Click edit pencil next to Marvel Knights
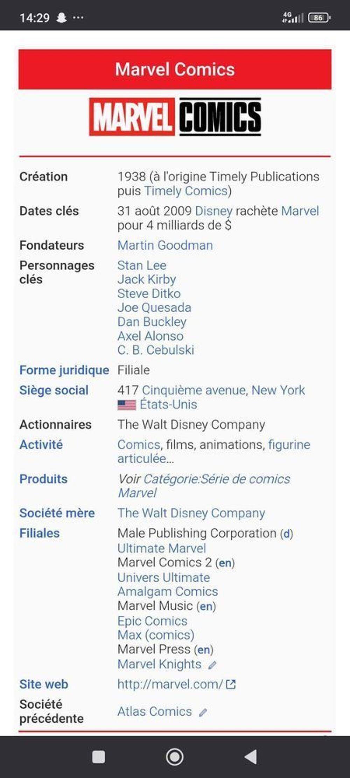 click(x=212, y=665)
